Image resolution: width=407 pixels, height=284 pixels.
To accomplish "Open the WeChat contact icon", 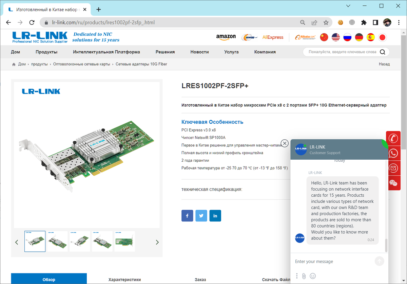I will point(393,183).
